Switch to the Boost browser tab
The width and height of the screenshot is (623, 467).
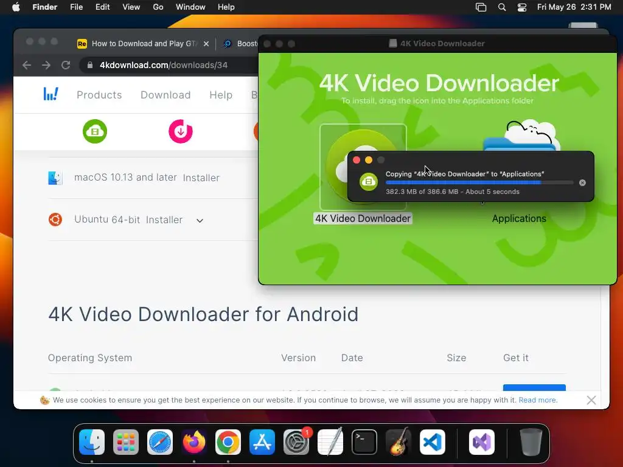coord(240,44)
